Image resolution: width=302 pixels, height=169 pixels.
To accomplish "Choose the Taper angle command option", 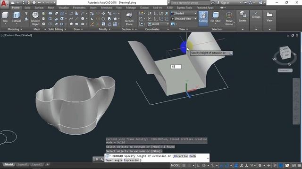I will 114,160.
